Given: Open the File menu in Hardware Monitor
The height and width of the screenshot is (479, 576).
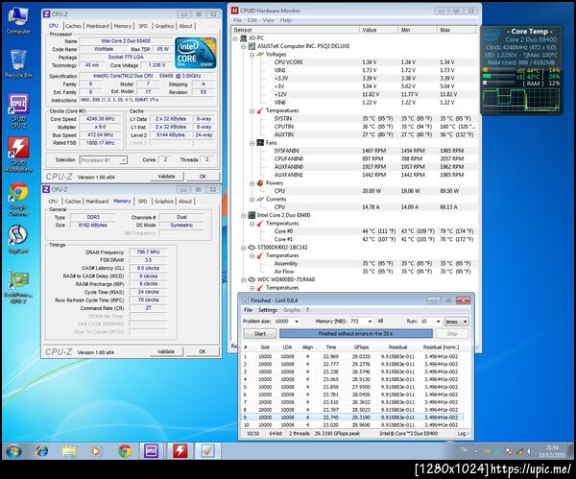Looking at the screenshot, I should pyautogui.click(x=238, y=20).
